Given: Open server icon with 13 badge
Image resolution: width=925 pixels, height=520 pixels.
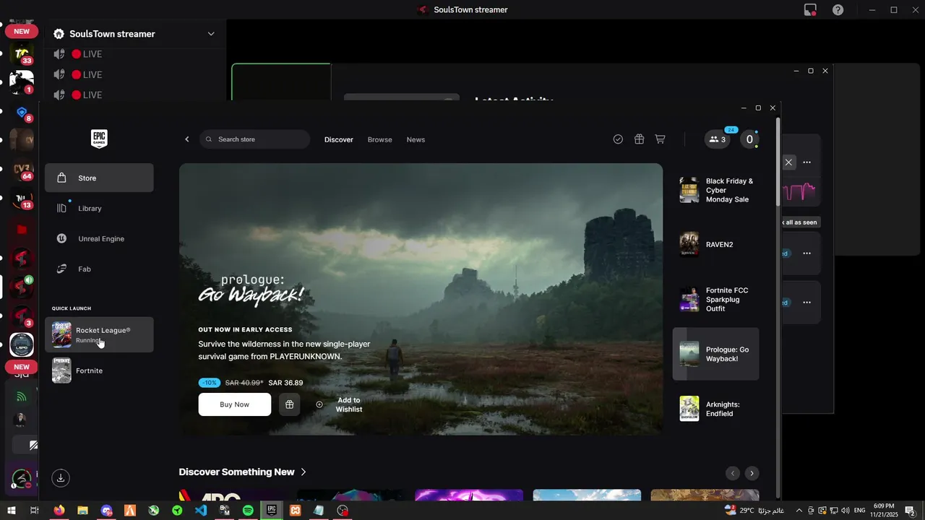Looking at the screenshot, I should (x=22, y=199).
